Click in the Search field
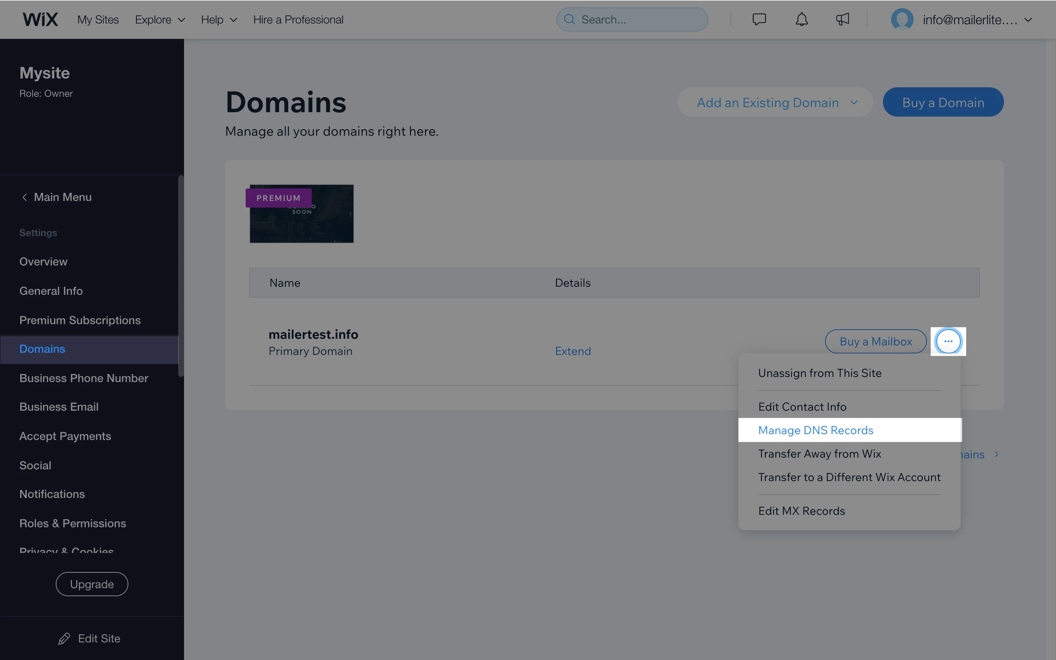Viewport: 1056px width, 660px height. [637, 20]
